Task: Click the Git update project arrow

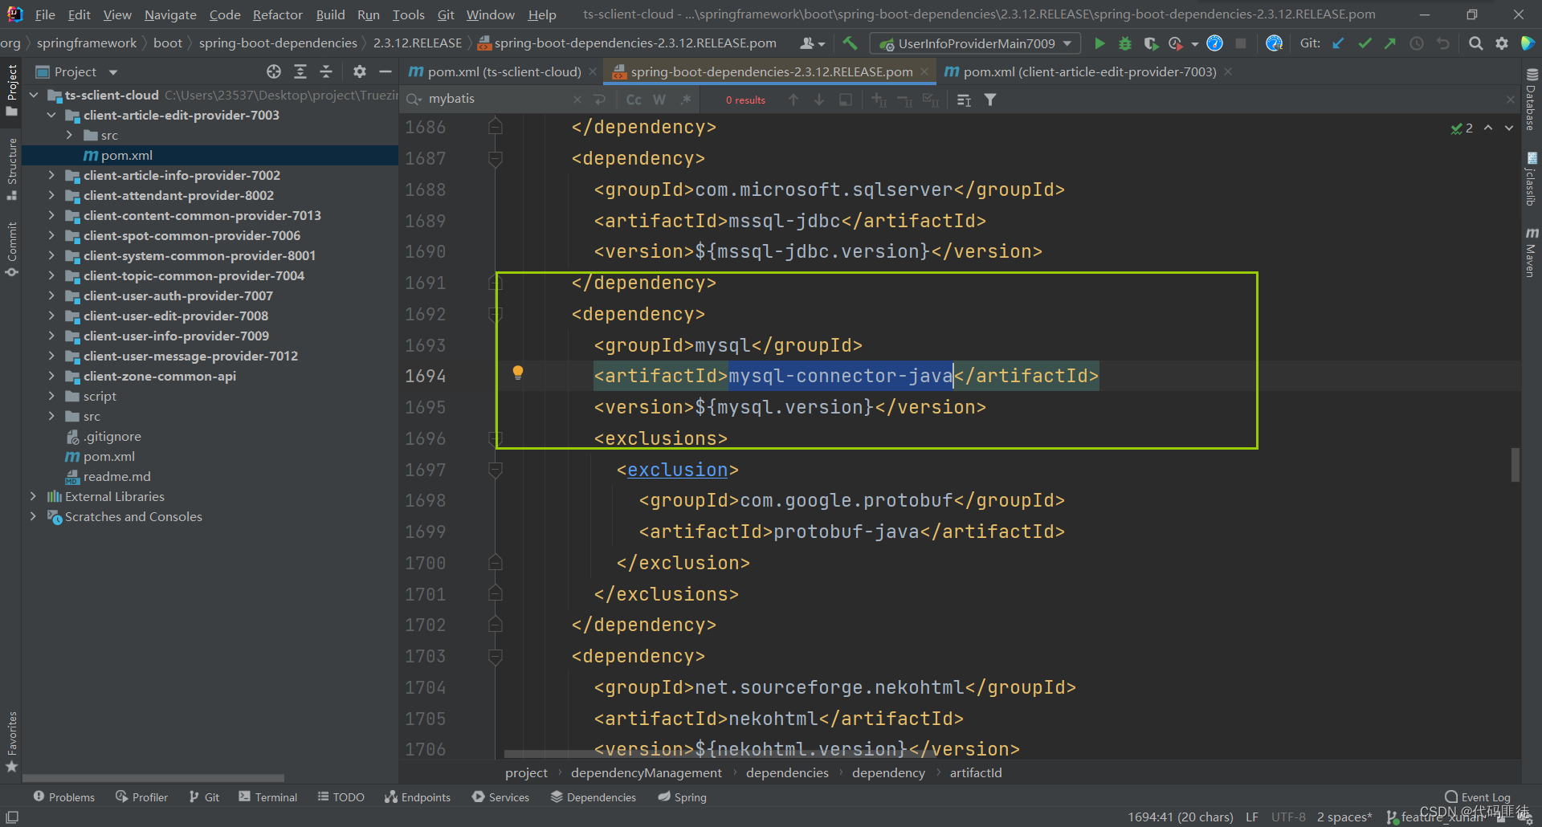Action: pos(1338,43)
